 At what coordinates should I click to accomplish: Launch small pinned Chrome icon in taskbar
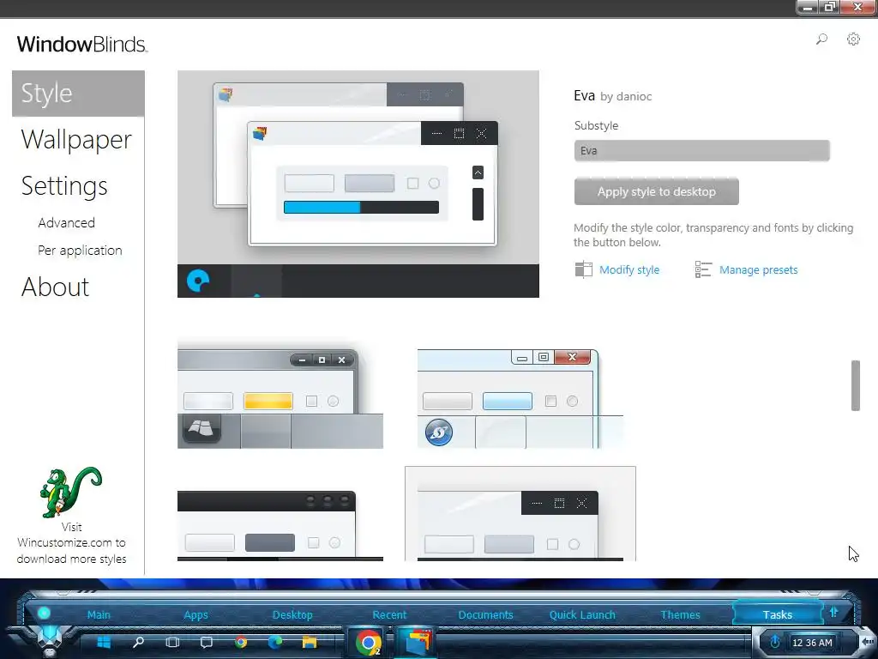point(241,642)
